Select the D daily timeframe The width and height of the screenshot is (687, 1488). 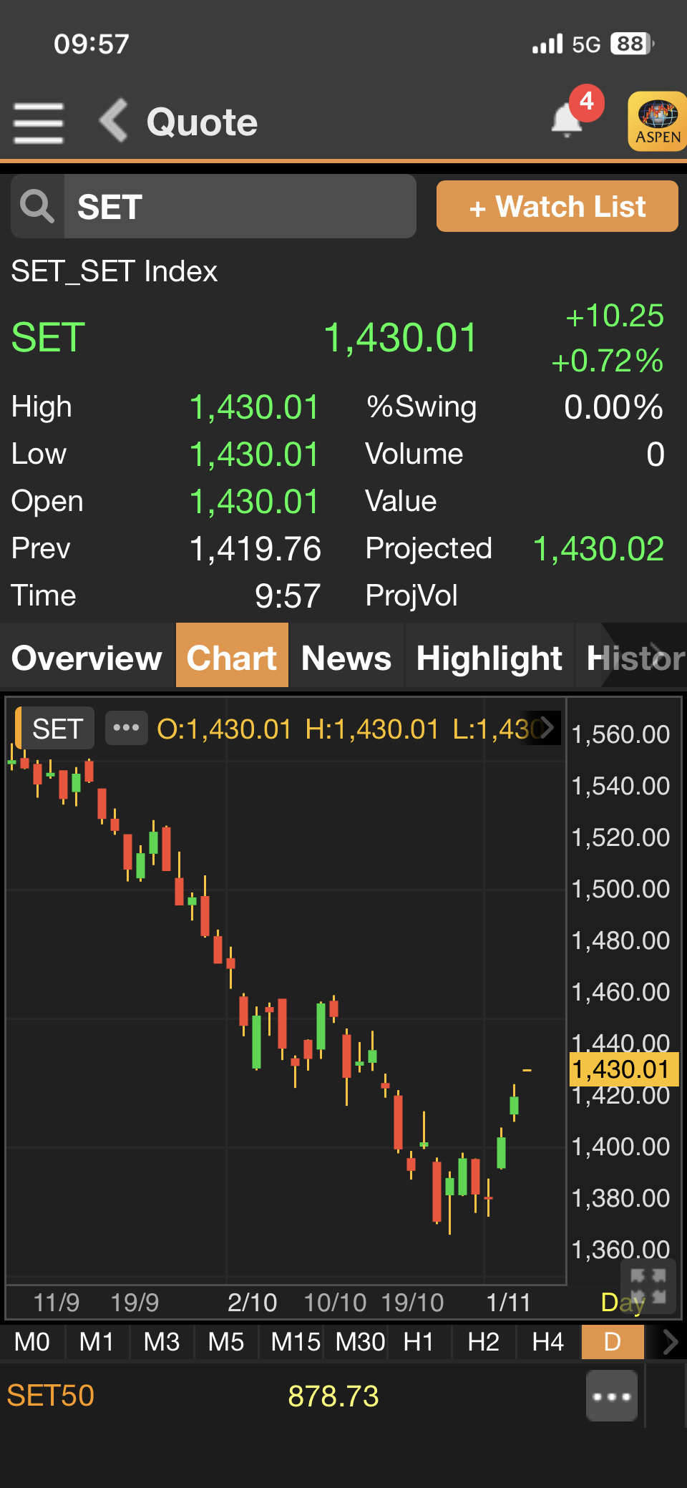613,1341
